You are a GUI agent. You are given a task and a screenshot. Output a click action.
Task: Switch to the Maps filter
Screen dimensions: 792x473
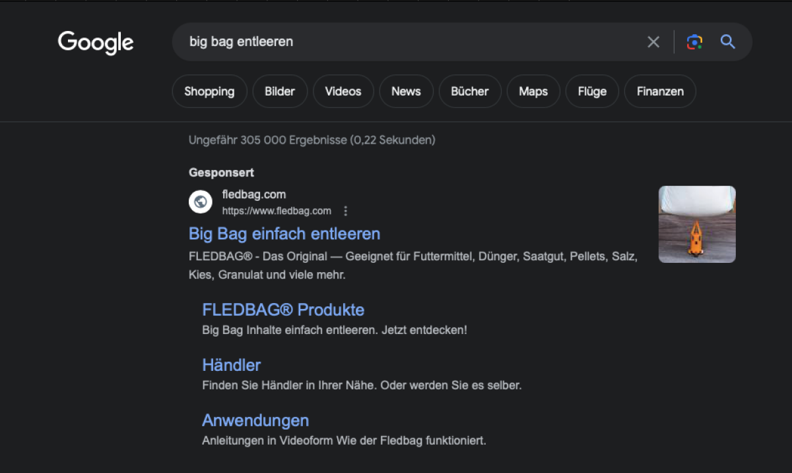tap(533, 92)
